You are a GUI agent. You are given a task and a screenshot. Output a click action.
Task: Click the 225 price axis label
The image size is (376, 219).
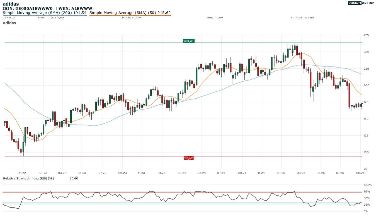[x=366, y=69]
